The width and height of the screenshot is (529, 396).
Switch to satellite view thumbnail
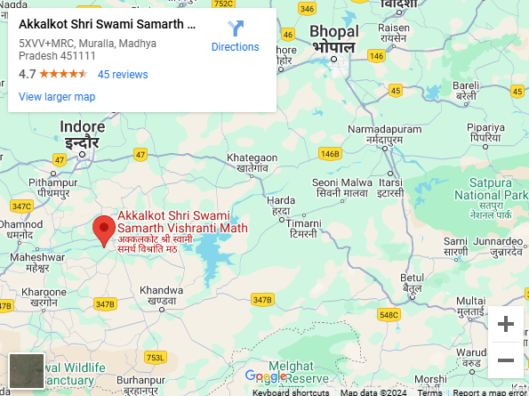pyautogui.click(x=27, y=371)
